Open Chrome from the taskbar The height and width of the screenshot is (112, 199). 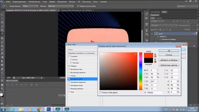(x=39, y=109)
